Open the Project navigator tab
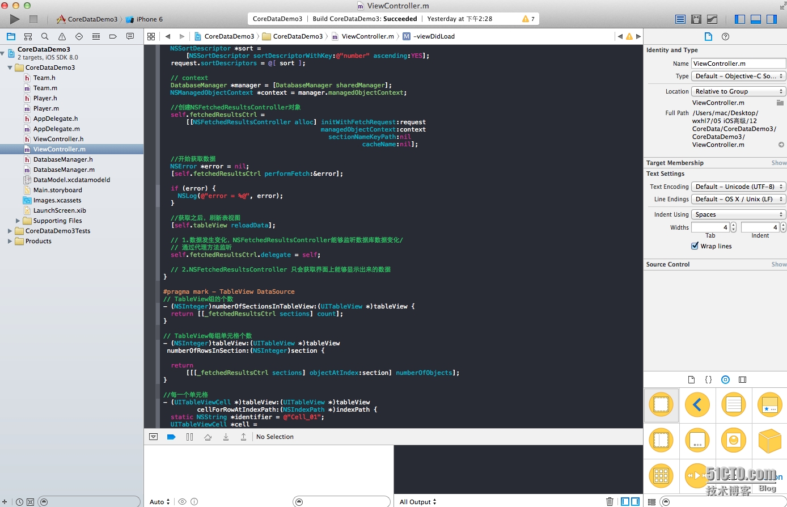This screenshot has height=507, width=787. [11, 36]
